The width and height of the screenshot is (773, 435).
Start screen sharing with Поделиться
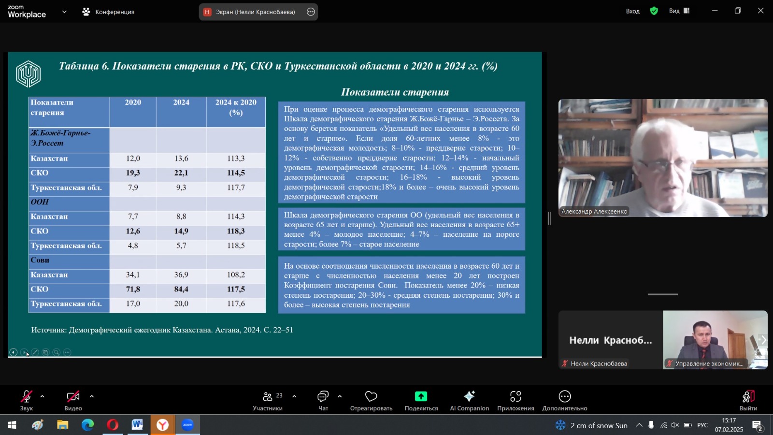pos(421,400)
